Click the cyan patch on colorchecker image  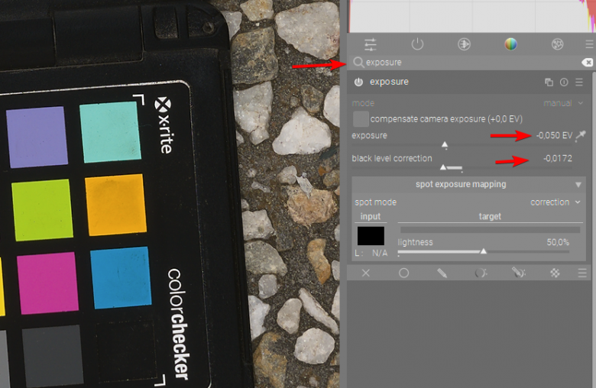(x=110, y=132)
